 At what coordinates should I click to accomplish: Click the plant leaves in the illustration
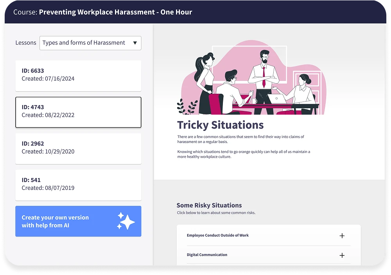(187, 106)
